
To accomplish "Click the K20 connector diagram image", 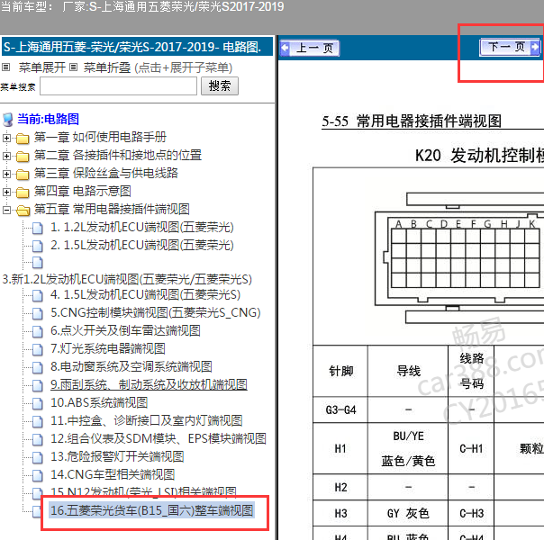I will (x=461, y=258).
